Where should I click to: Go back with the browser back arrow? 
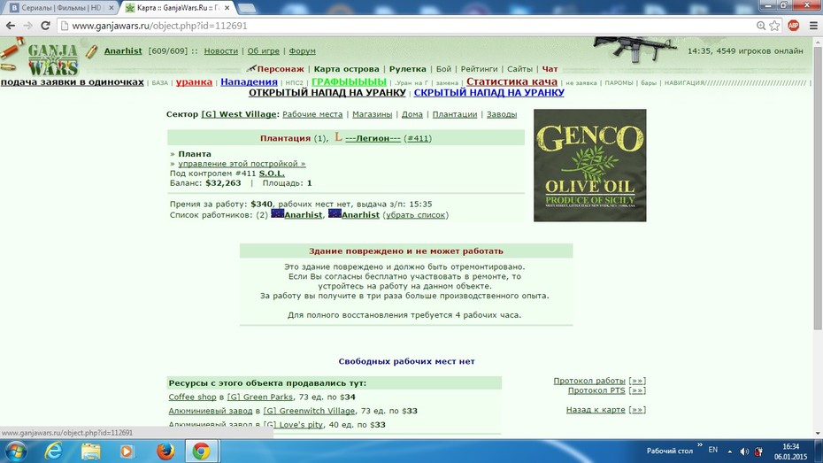[x=11, y=25]
